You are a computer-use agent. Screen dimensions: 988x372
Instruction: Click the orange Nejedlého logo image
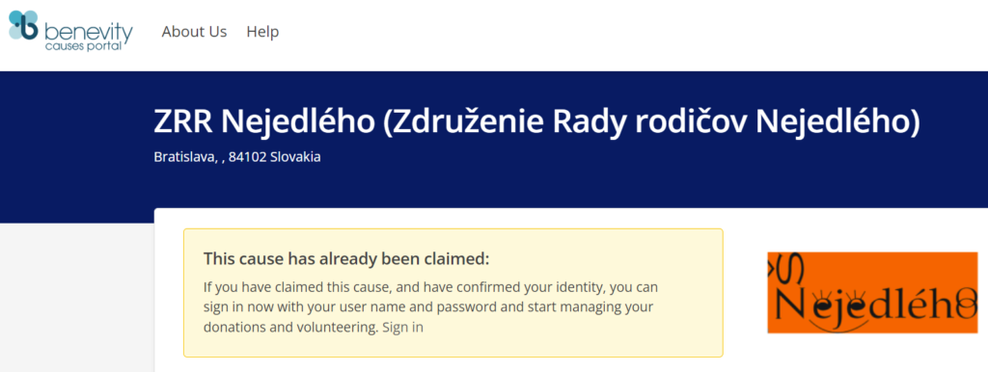[x=872, y=293]
